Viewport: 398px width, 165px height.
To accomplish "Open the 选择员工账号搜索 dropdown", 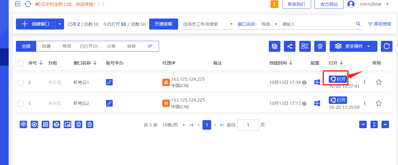I will (x=208, y=24).
